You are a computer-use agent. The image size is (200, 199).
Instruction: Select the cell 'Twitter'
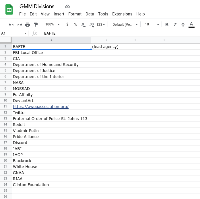pos(51,113)
